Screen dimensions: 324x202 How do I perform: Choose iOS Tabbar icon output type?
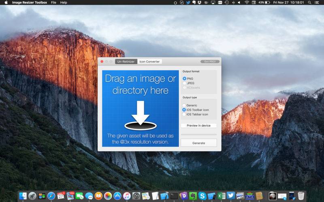[x=184, y=114]
